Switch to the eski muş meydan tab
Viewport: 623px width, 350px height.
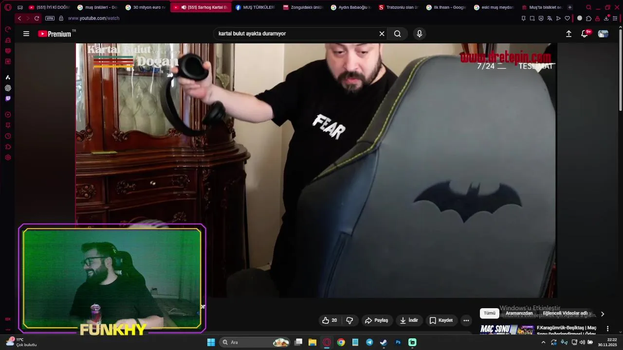click(x=494, y=7)
